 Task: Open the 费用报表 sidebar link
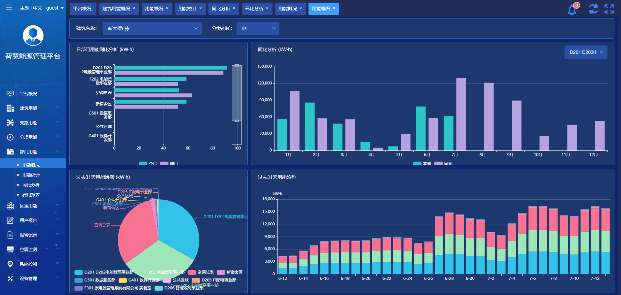tap(31, 195)
